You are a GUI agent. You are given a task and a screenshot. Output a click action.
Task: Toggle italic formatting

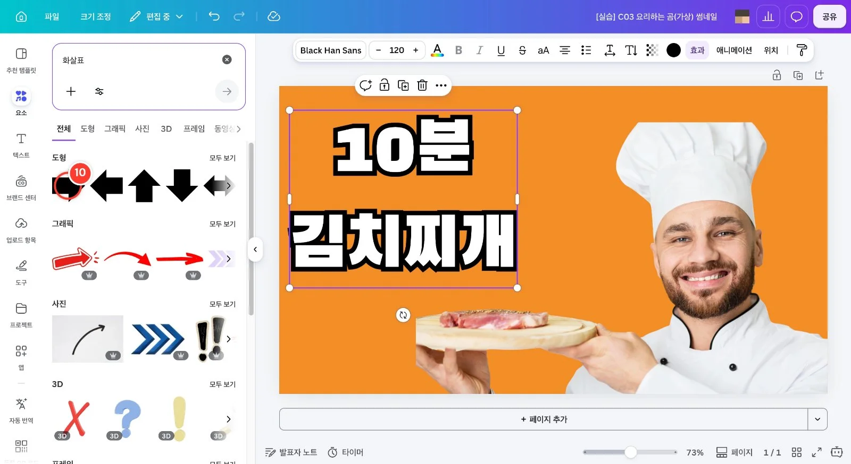point(480,50)
